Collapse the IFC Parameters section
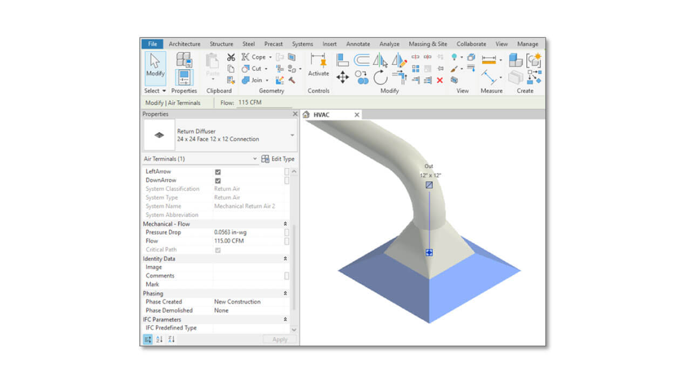691x389 pixels. [x=285, y=319]
